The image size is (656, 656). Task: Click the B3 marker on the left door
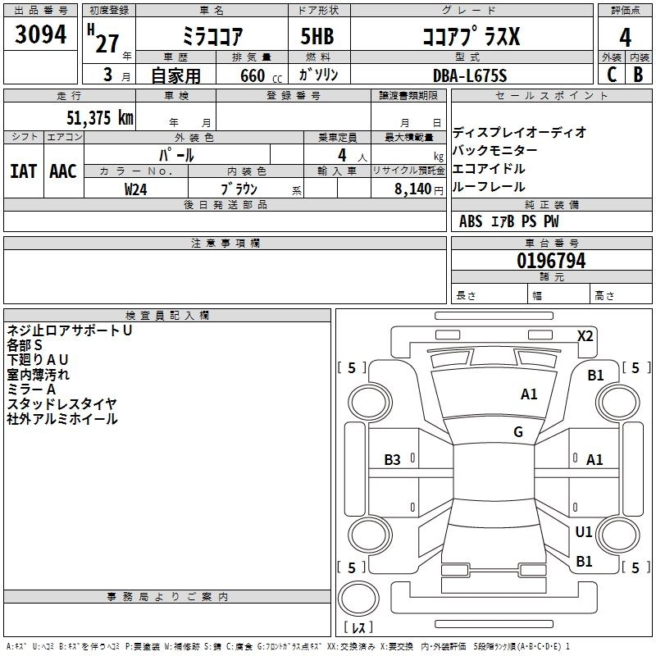393,460
